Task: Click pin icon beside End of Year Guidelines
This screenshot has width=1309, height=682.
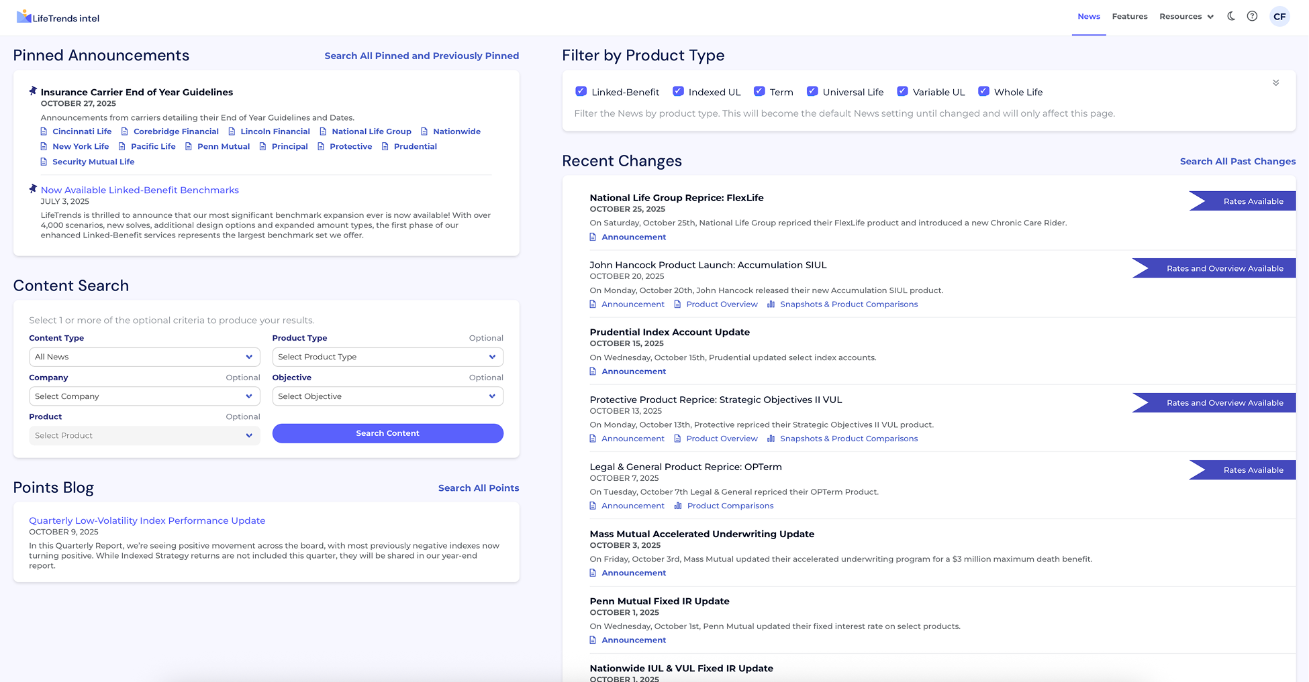Action: [x=33, y=91]
